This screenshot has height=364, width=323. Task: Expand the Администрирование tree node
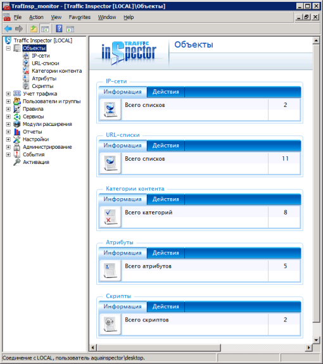8,147
